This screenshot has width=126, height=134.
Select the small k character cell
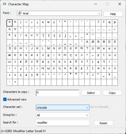point(59,56)
